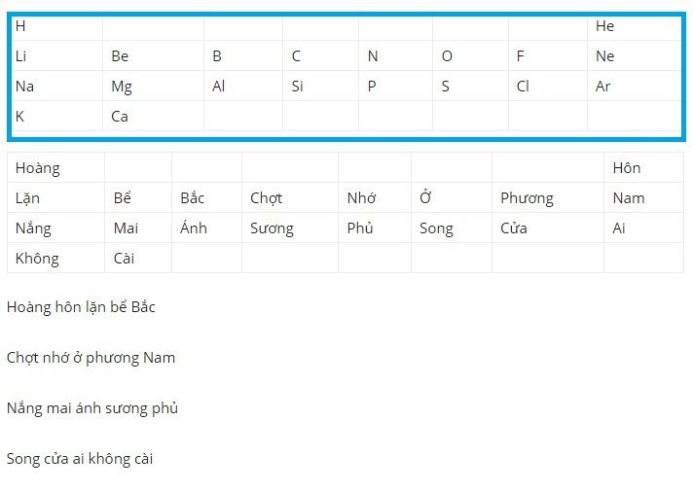This screenshot has width=693, height=491.
Task: Select the Ar element cell
Action: click(x=635, y=87)
